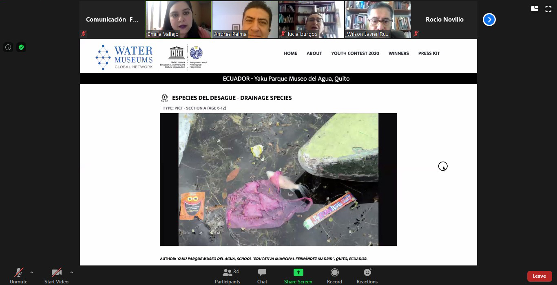This screenshot has width=557, height=285.
Task: Click the Water Museums Global Network logo
Action: pos(124,57)
